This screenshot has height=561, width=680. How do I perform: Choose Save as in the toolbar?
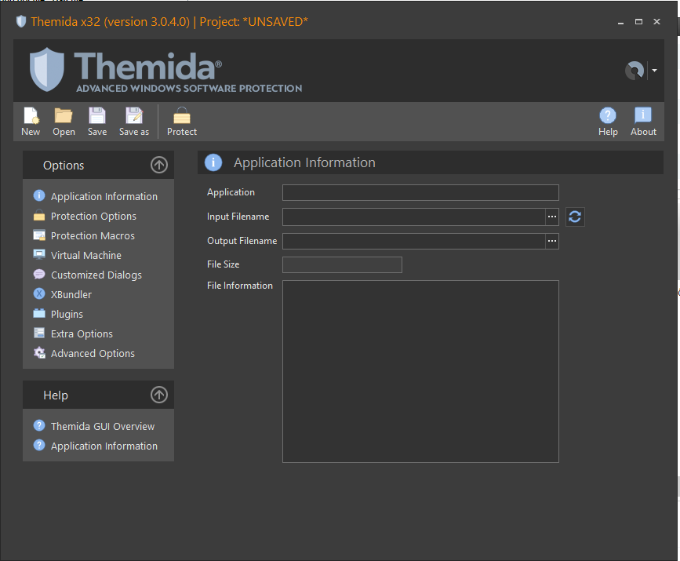click(134, 122)
